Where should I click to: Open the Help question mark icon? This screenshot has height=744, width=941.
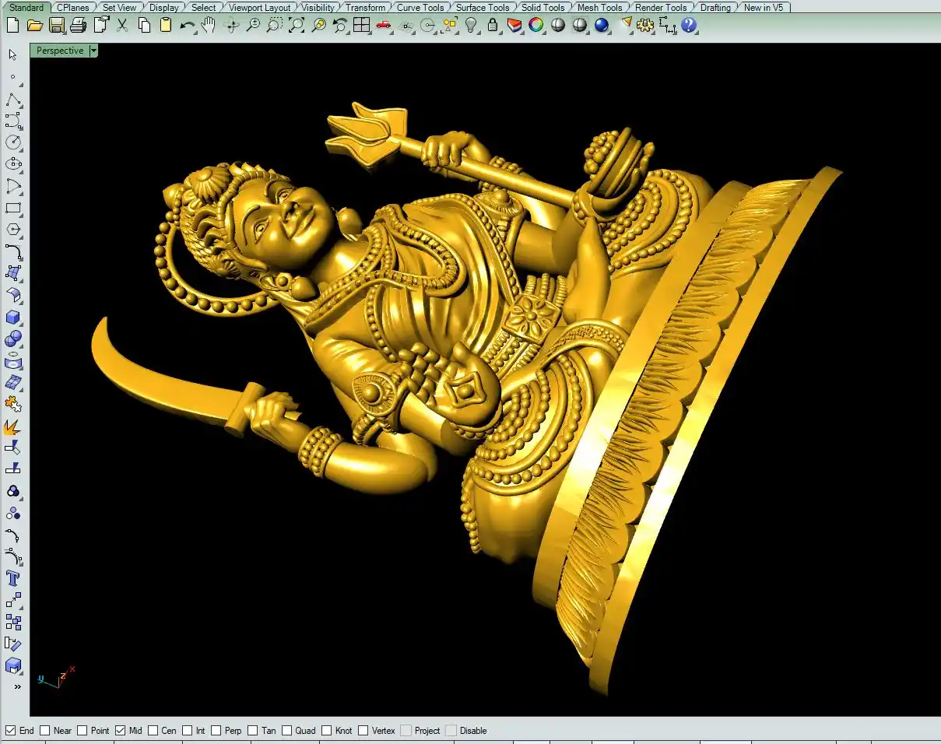[x=689, y=25]
